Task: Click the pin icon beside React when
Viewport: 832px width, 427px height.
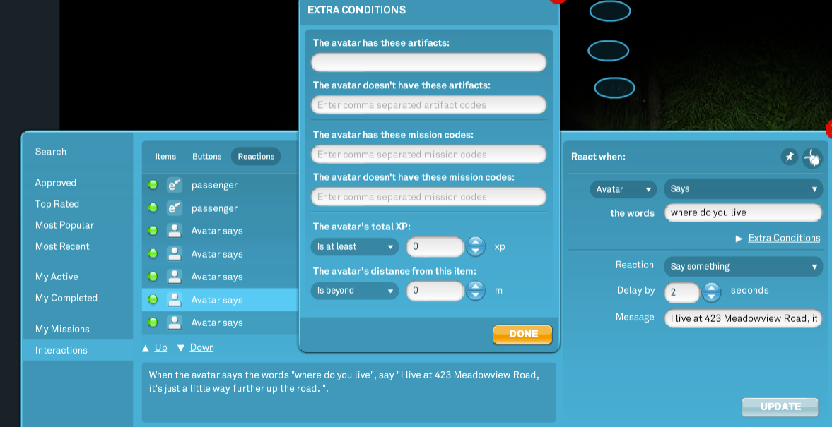Action: [x=790, y=157]
